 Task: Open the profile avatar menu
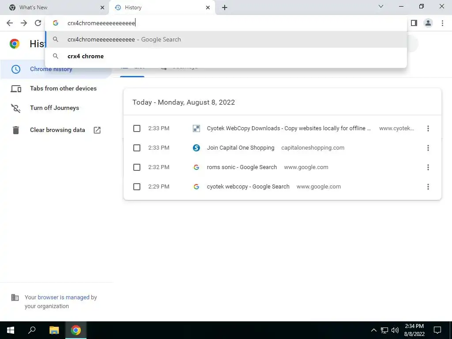[428, 23]
